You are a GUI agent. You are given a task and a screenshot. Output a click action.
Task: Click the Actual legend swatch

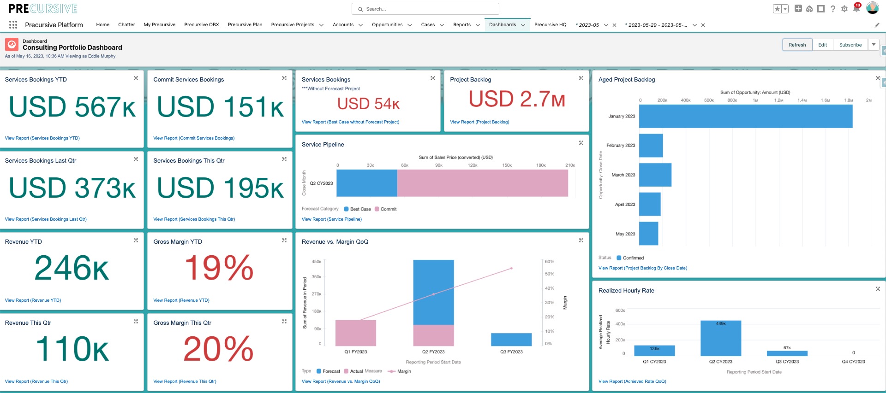[x=346, y=371]
